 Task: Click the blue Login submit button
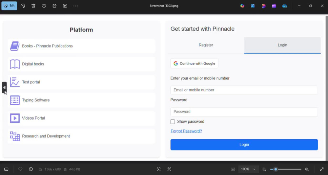(x=244, y=145)
